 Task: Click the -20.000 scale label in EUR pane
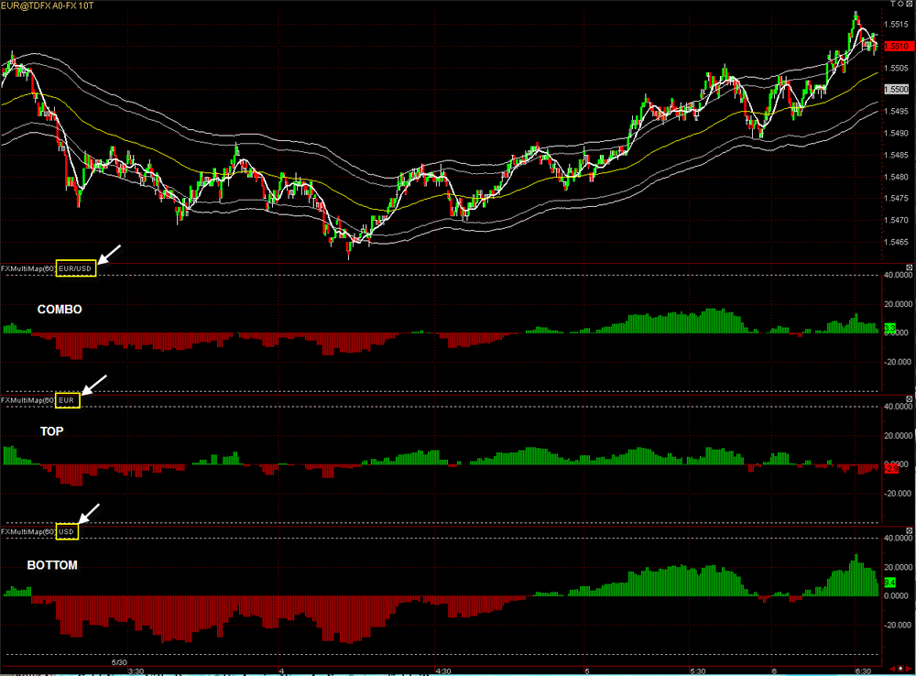click(x=897, y=493)
